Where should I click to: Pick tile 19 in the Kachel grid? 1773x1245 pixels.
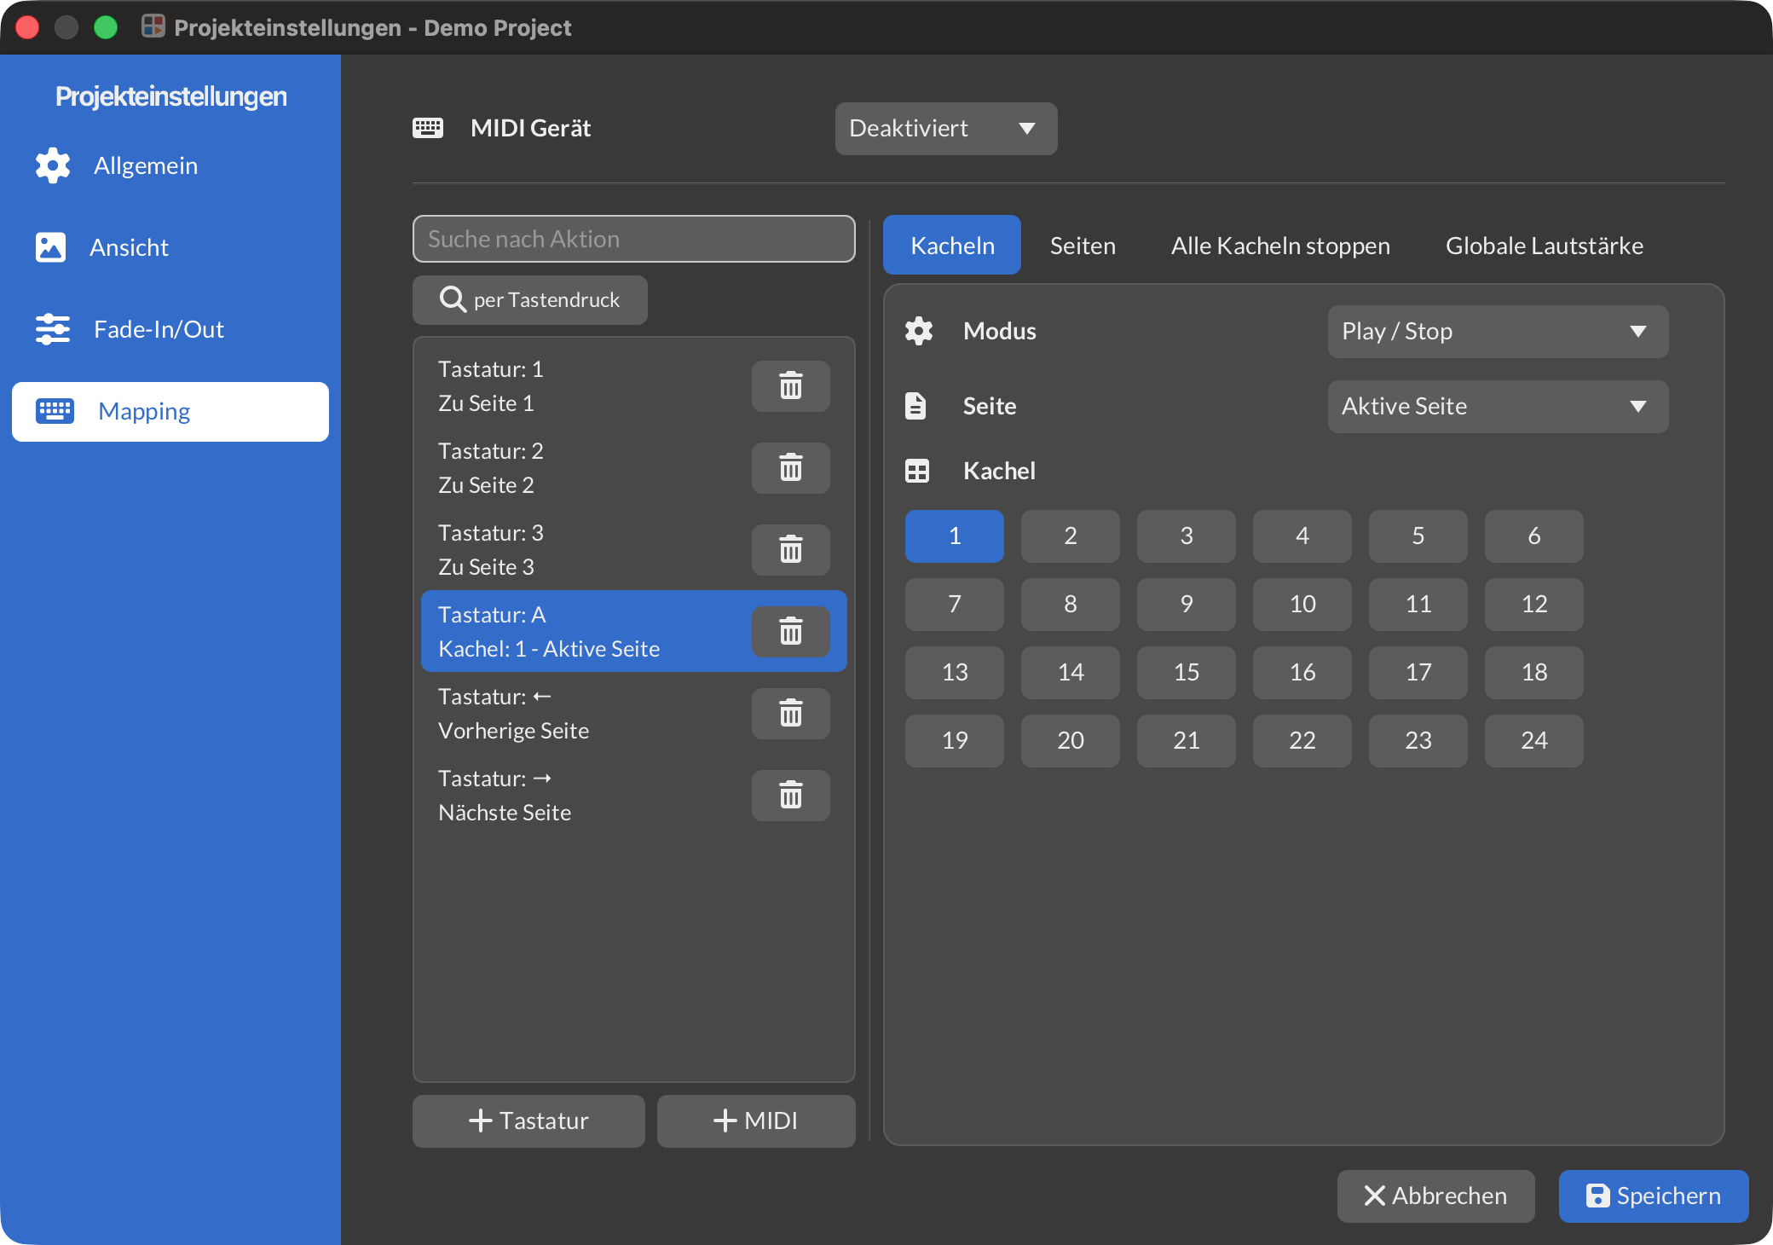955,741
